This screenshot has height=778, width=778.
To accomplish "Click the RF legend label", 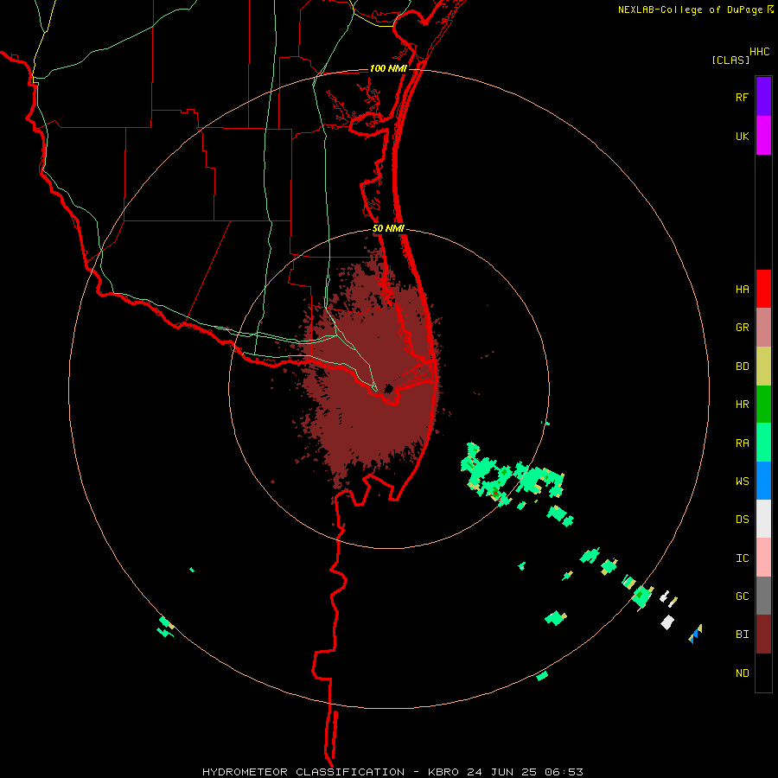I will click(x=742, y=97).
